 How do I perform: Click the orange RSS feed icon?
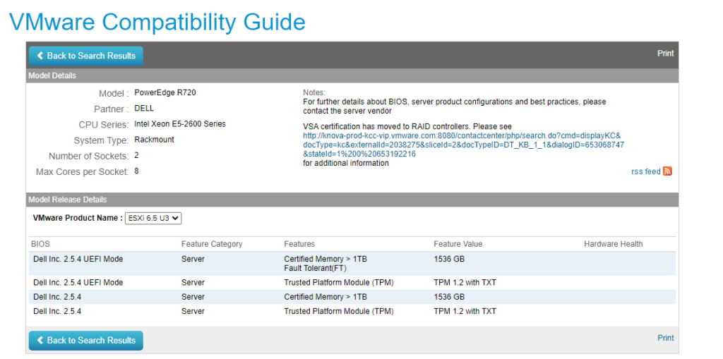(667, 171)
